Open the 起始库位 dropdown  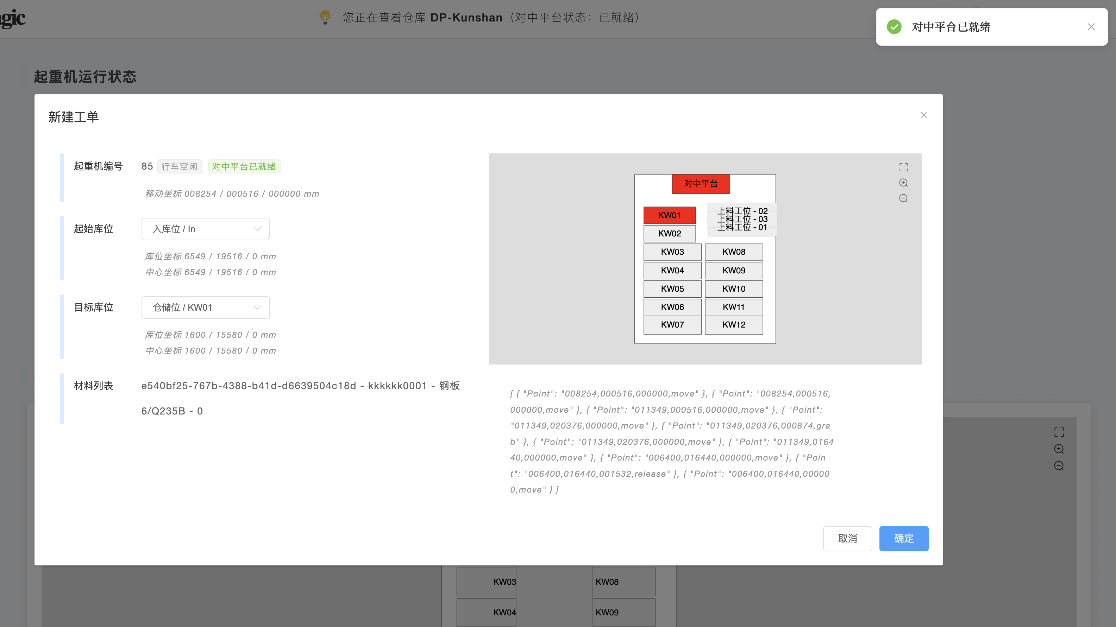[x=205, y=229]
